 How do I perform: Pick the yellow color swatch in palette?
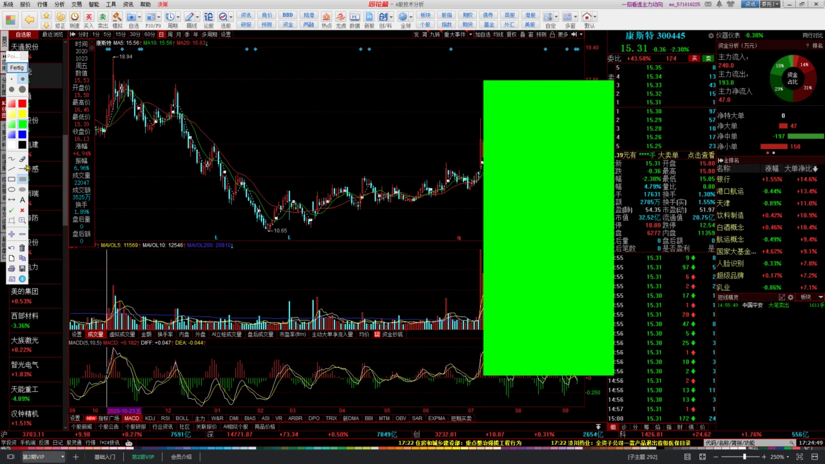click(x=22, y=113)
